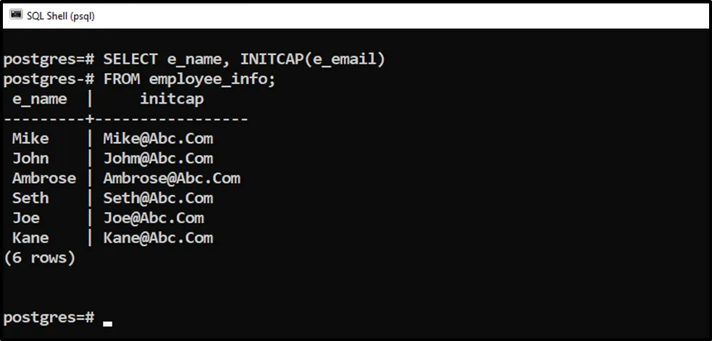This screenshot has height=341, width=712.
Task: Click the SQL Shell window icon
Action: tap(15, 14)
